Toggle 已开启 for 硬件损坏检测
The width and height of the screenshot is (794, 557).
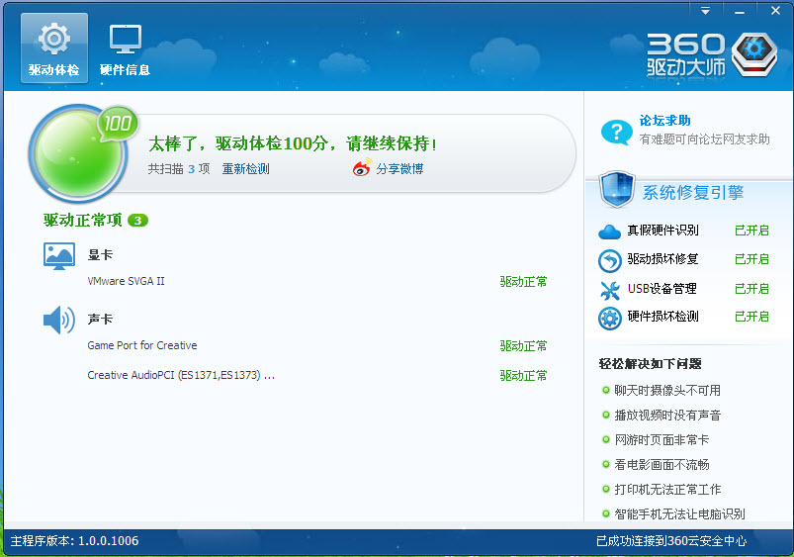pos(751,317)
